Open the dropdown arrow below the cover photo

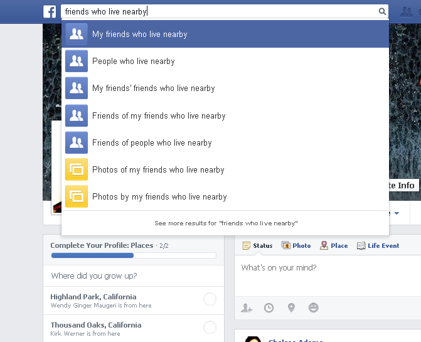(397, 213)
